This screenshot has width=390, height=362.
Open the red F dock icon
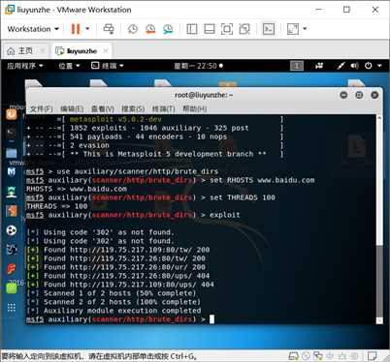point(12,268)
